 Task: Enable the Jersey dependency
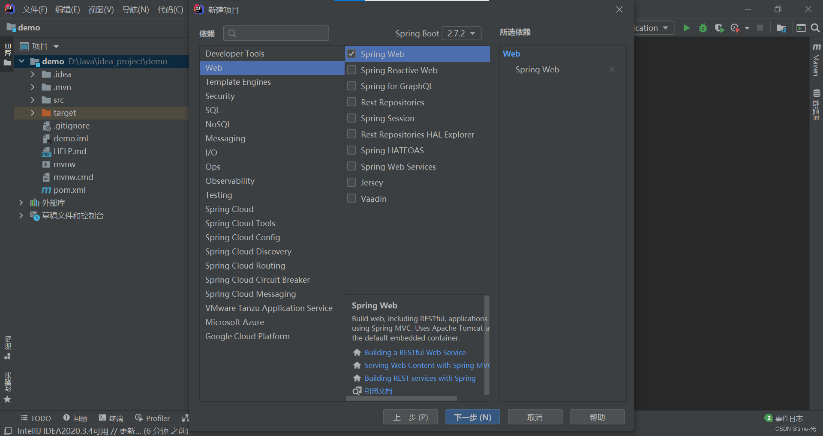tap(351, 182)
